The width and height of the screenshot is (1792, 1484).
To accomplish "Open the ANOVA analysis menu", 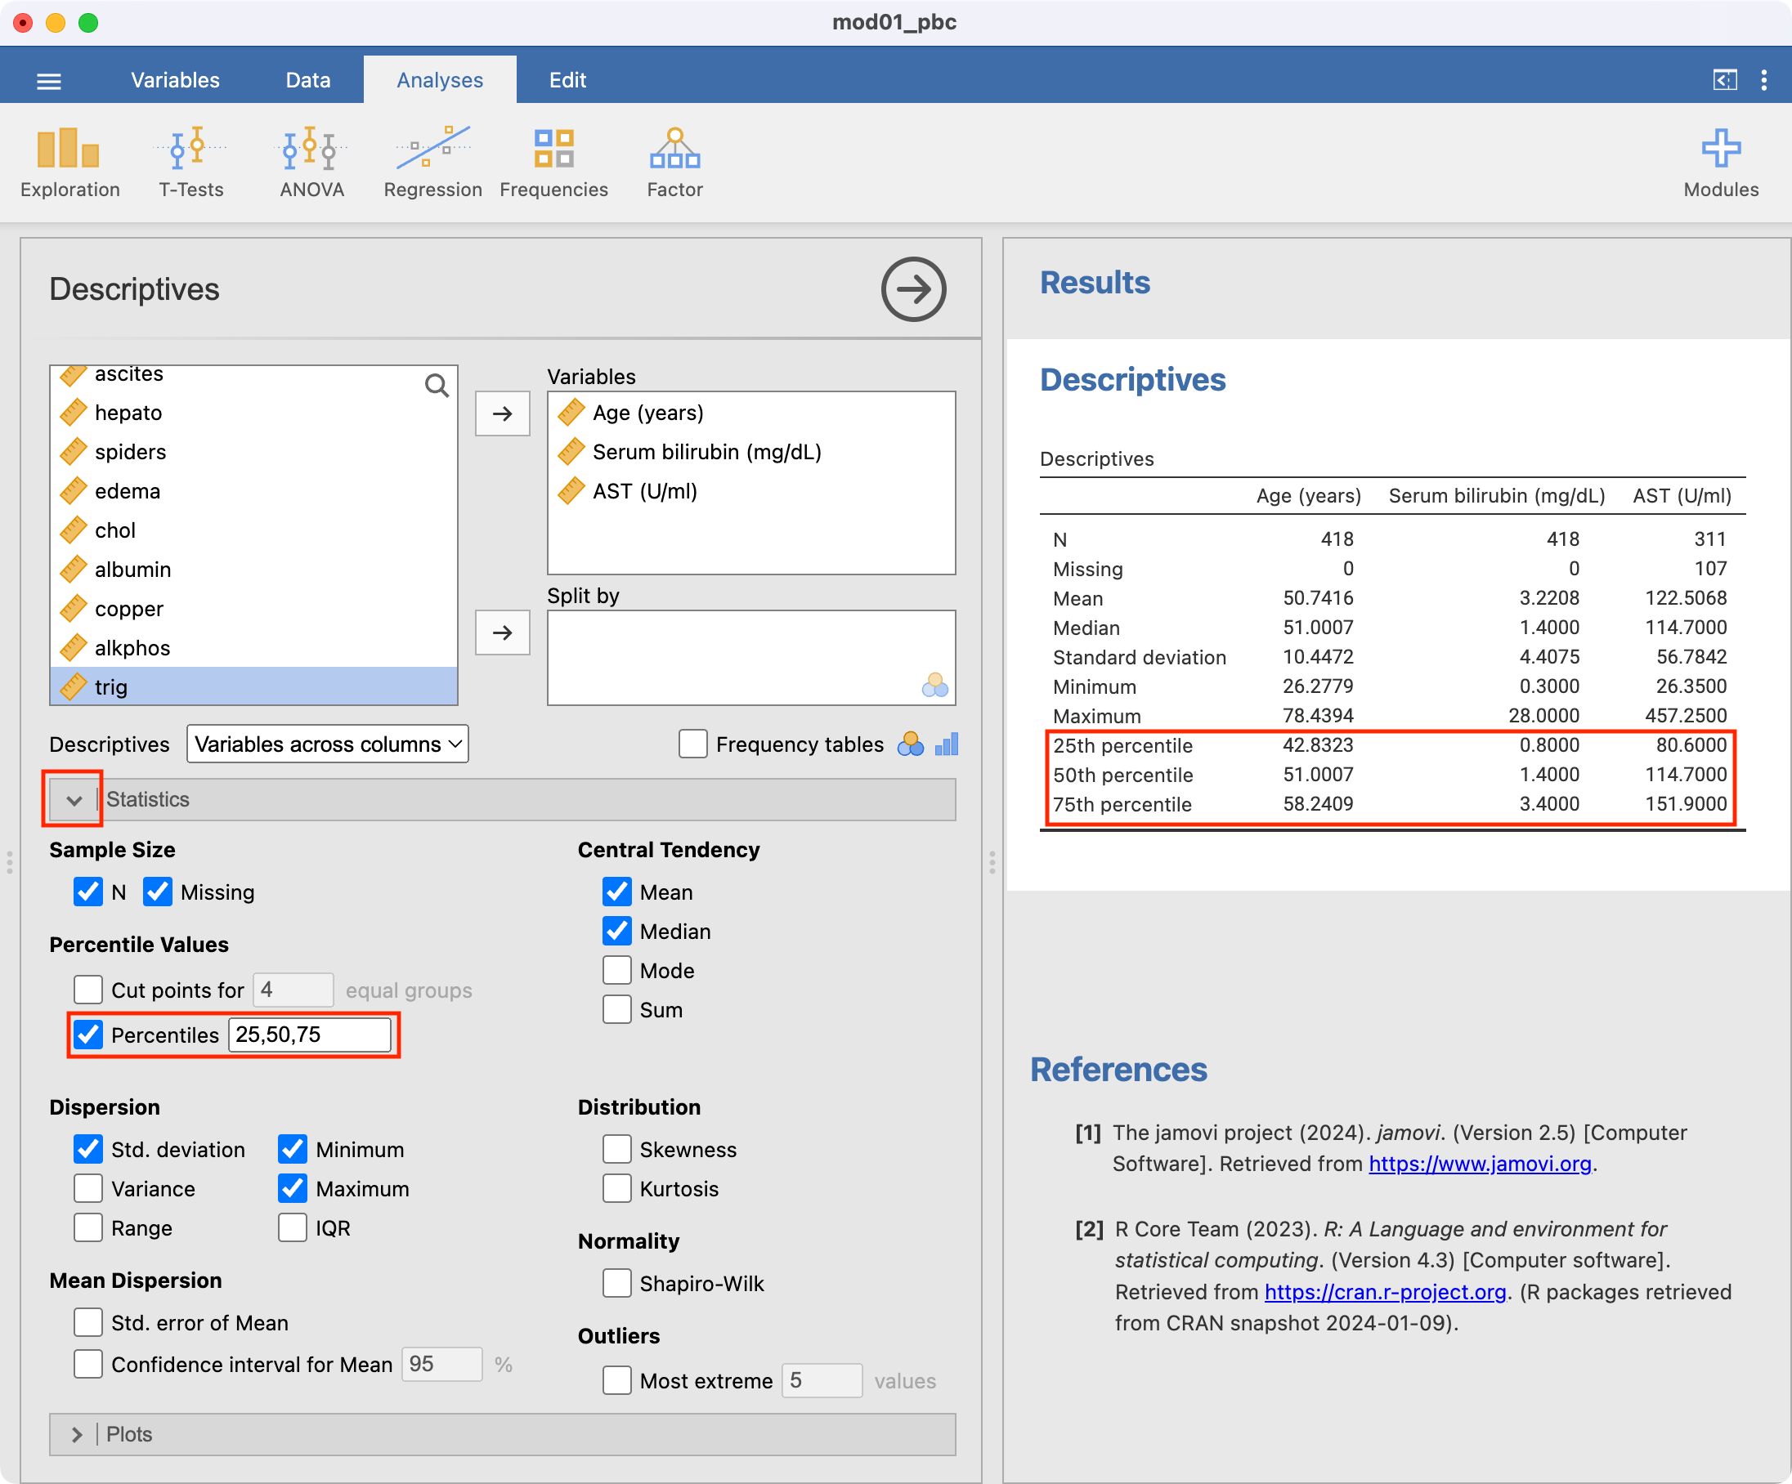I will pos(311,163).
